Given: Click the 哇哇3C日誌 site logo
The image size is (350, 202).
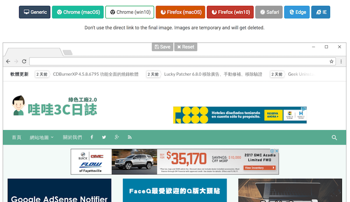Looking at the screenshot, I should (x=55, y=106).
